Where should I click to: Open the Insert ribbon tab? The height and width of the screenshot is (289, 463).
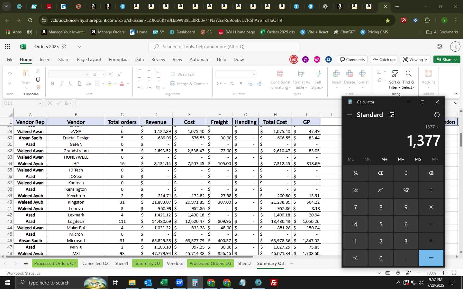[x=45, y=59]
